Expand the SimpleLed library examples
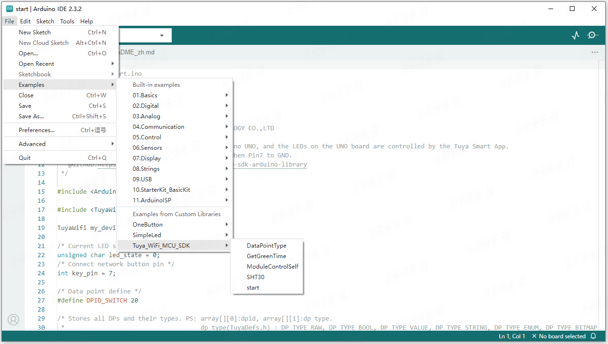608x344 pixels. pos(175,235)
